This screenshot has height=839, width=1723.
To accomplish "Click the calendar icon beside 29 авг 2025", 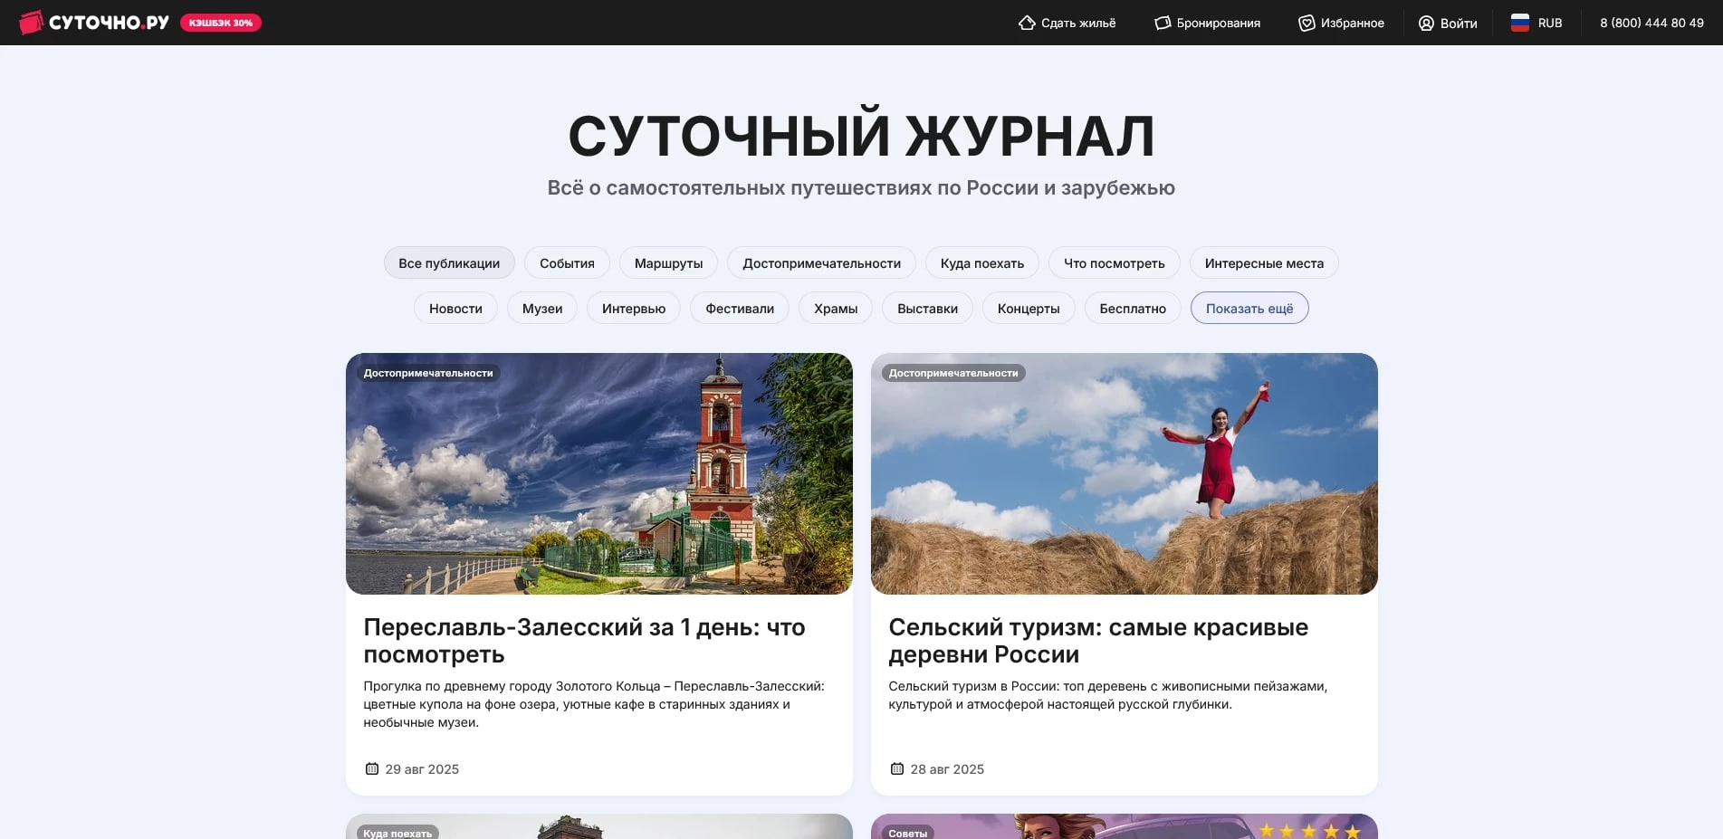I will pos(371,768).
